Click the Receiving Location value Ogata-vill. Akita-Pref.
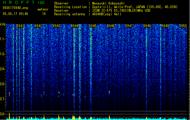Viewport: 190px width, 120px height. (135, 7)
